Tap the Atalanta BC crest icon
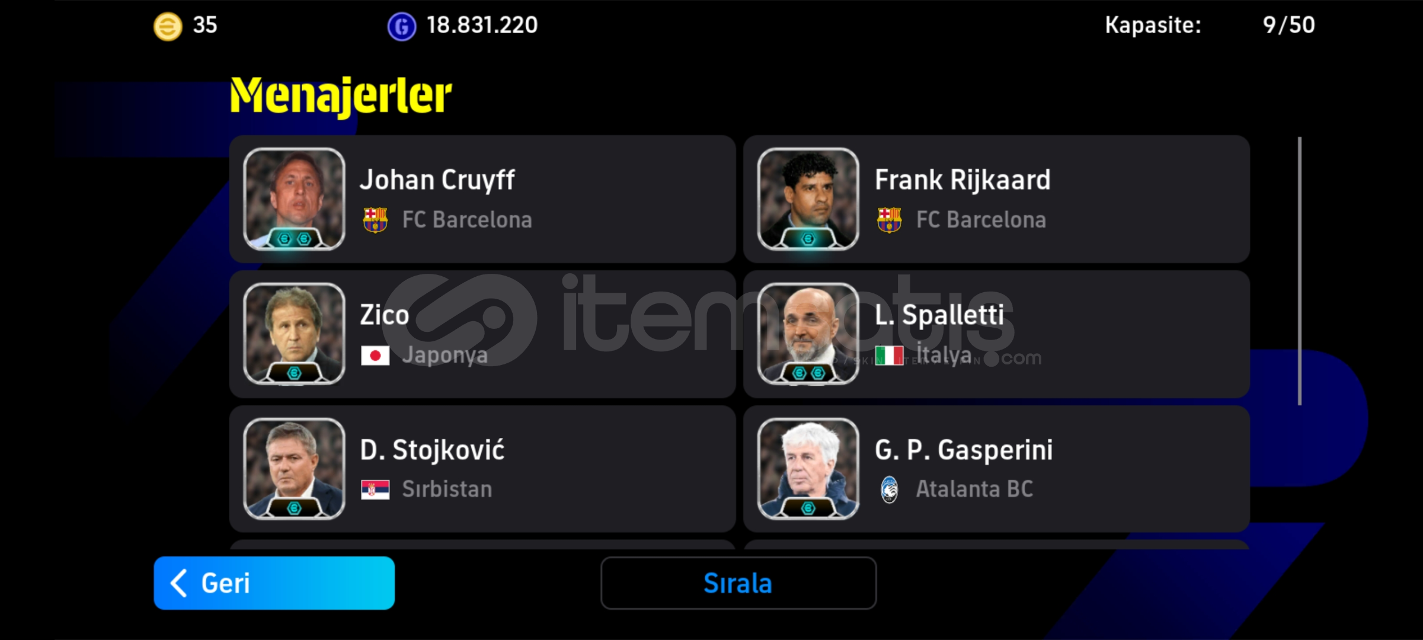The height and width of the screenshot is (640, 1423). coord(889,489)
